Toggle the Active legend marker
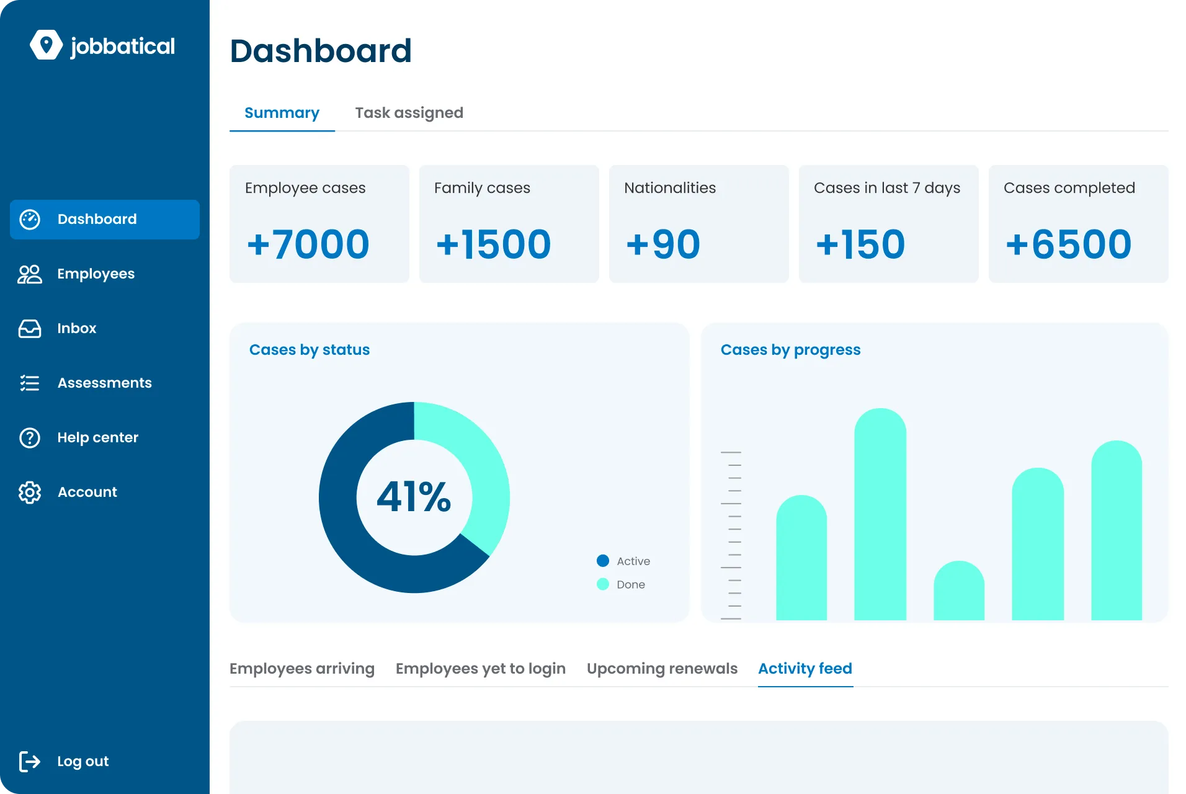The height and width of the screenshot is (794, 1186). point(602,560)
